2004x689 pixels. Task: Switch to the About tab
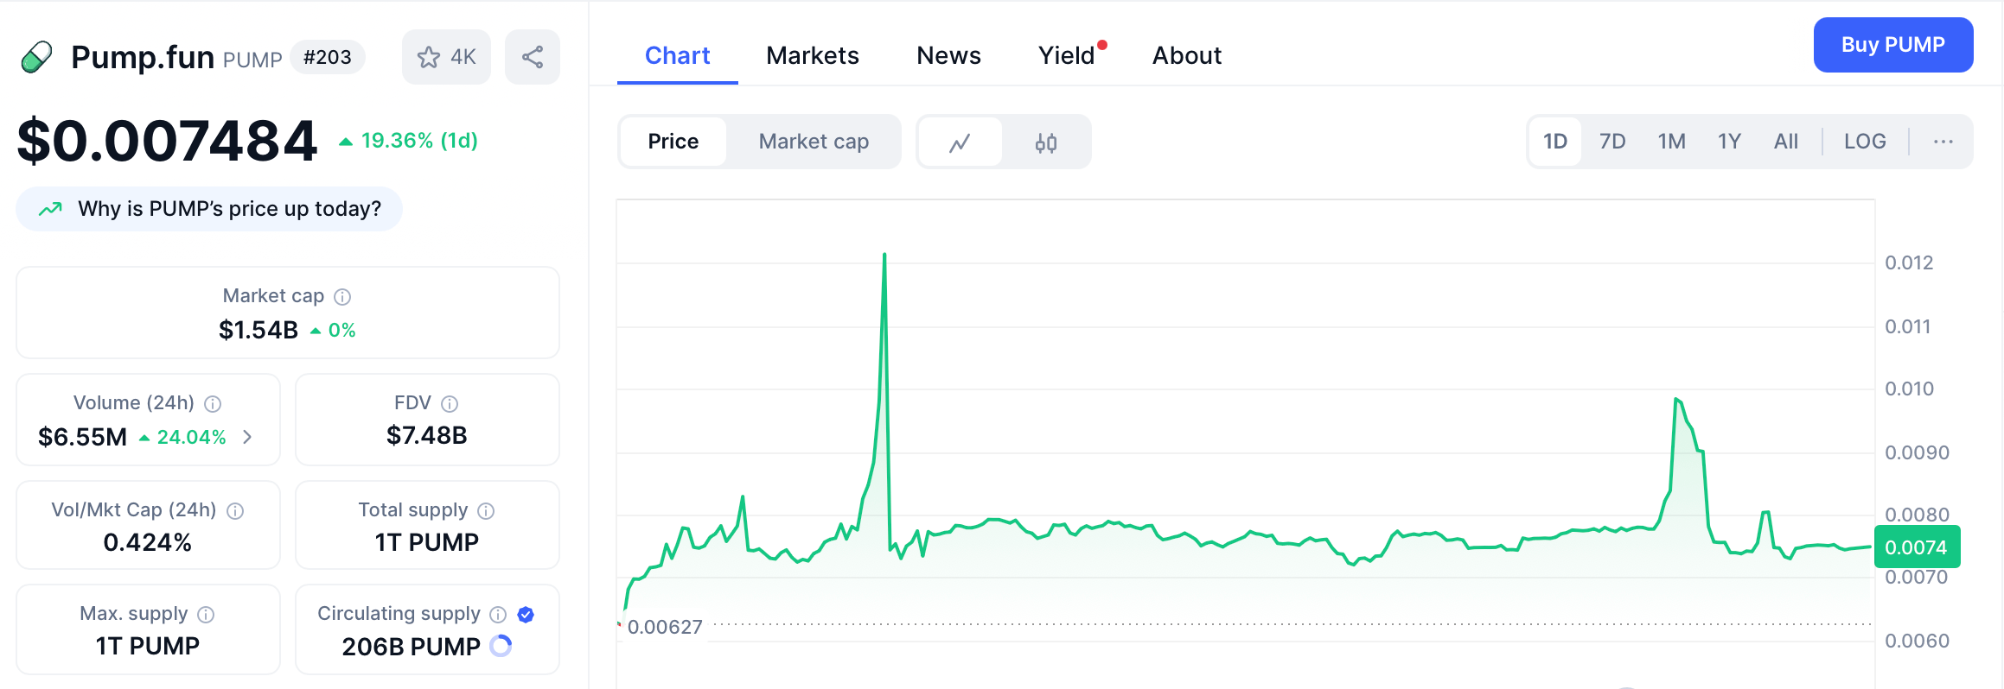[x=1187, y=56]
